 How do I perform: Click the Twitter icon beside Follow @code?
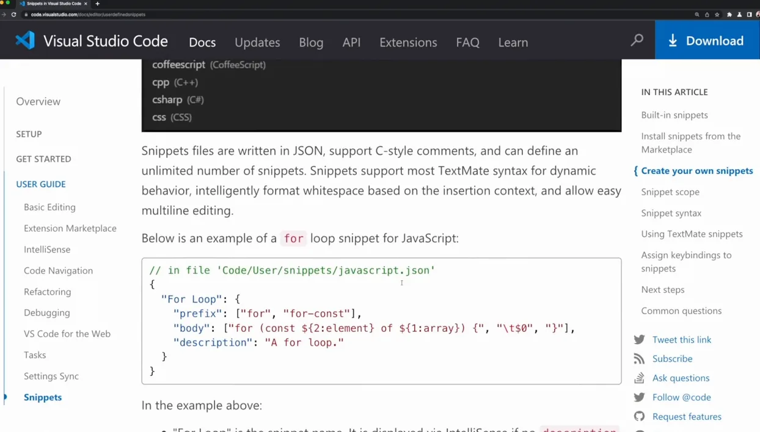pyautogui.click(x=639, y=397)
